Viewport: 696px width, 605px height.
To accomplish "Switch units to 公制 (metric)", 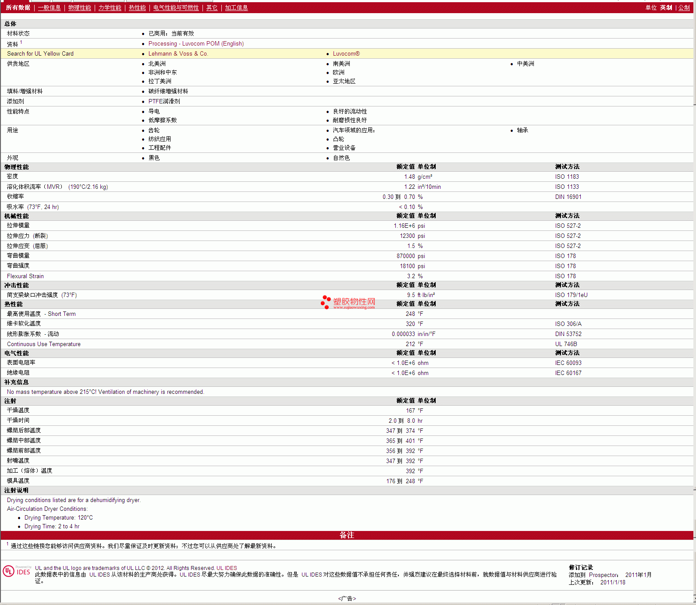I will pos(684,8).
